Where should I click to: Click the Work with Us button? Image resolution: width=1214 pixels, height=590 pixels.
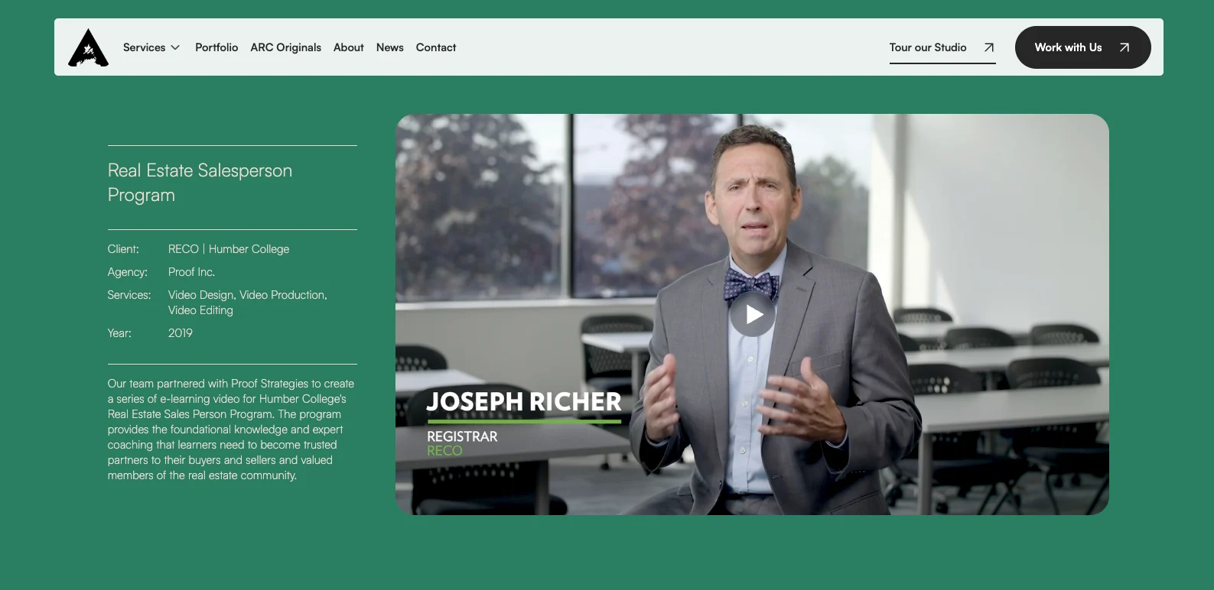click(x=1082, y=47)
